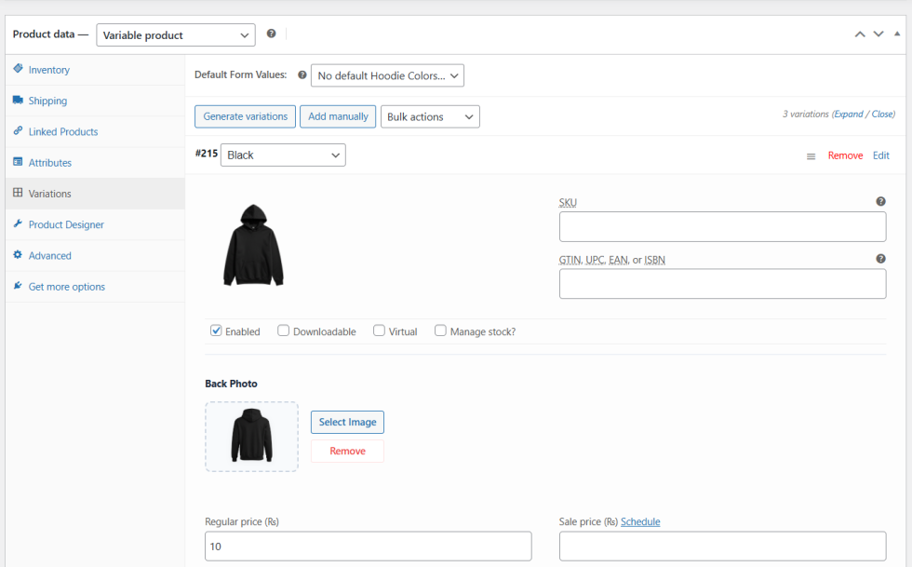Select the Linked Products chain icon
This screenshot has width=912, height=567.
click(19, 131)
